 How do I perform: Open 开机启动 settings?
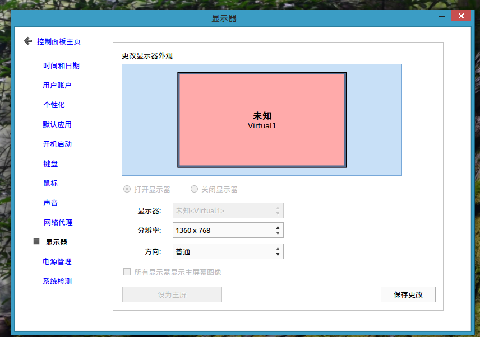tap(57, 144)
